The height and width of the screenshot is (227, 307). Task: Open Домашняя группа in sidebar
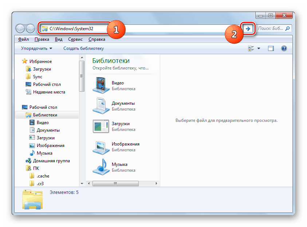51,160
